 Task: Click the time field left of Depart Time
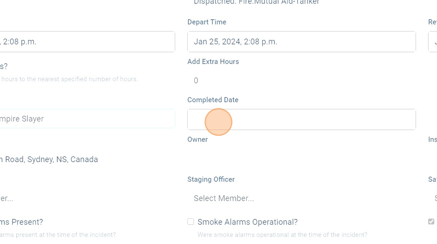86,42
